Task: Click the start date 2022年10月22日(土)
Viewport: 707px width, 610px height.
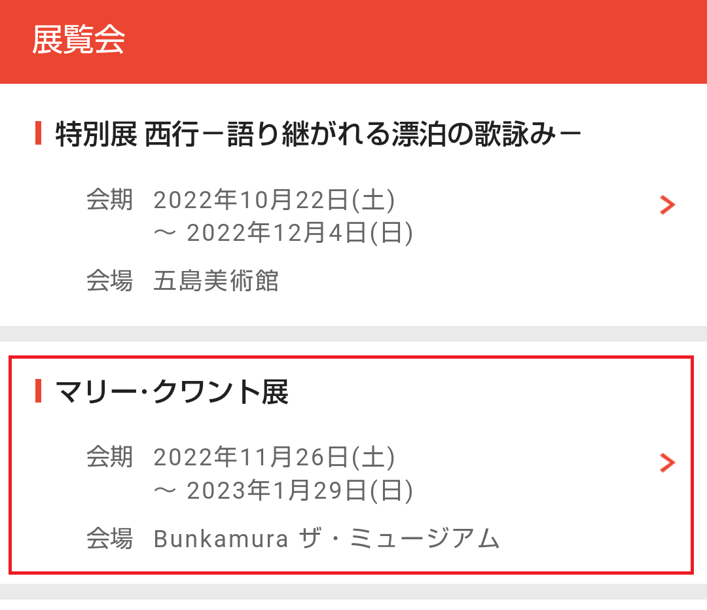Action: (274, 200)
